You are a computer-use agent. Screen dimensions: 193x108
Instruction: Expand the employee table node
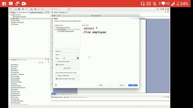[57, 29]
